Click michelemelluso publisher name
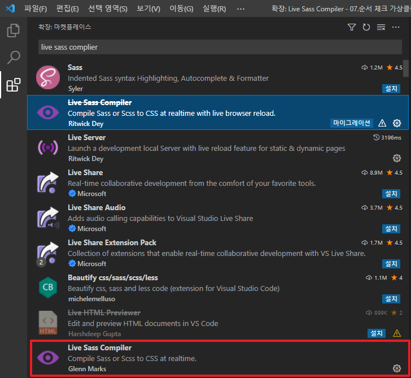Image resolution: width=411 pixels, height=378 pixels. (91, 299)
